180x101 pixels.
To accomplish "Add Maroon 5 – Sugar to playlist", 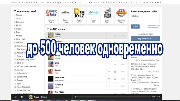I will click(109, 86).
